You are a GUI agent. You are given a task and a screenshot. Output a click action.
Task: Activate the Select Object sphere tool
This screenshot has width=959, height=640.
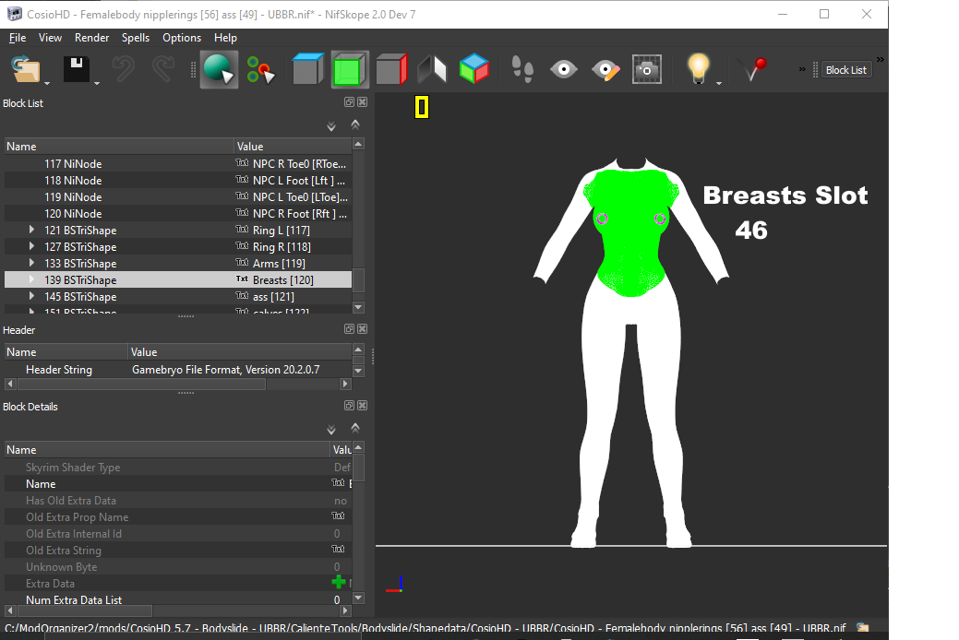click(219, 69)
